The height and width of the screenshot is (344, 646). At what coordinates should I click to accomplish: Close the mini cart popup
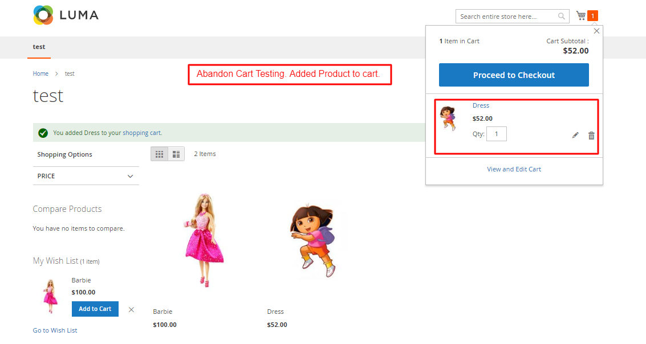point(596,31)
